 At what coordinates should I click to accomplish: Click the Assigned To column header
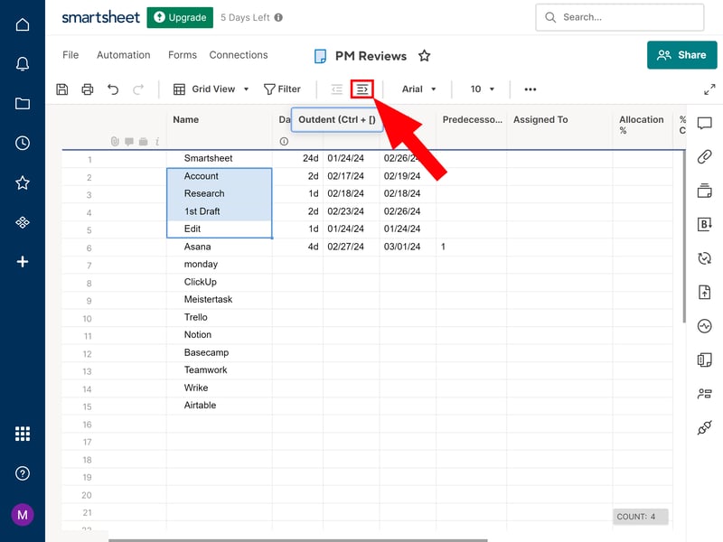coord(540,119)
